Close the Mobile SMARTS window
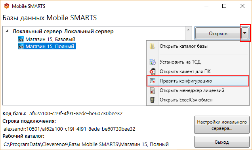The image size is (252, 150). 242,6
